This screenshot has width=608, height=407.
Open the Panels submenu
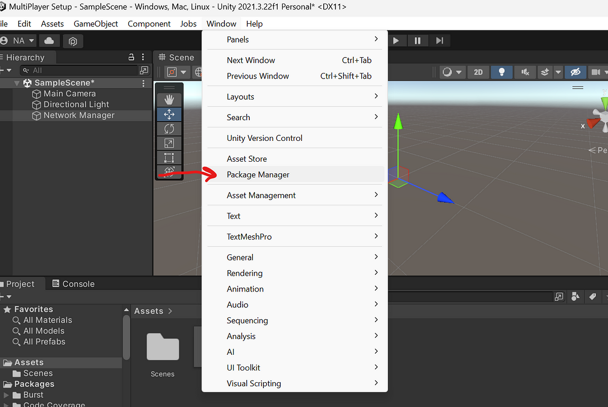tap(295, 40)
